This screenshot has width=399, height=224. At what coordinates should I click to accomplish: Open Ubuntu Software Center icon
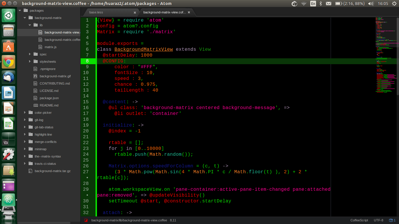tap(8, 47)
